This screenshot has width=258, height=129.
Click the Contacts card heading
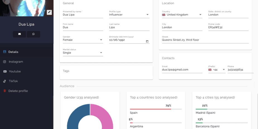click(168, 58)
